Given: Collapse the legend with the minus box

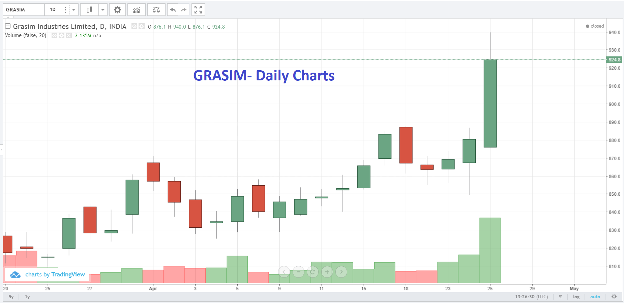Looking at the screenshot, I should (8, 26).
